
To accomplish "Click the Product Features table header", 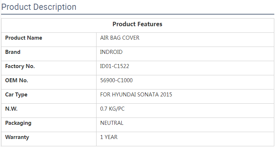I will tap(137, 24).
